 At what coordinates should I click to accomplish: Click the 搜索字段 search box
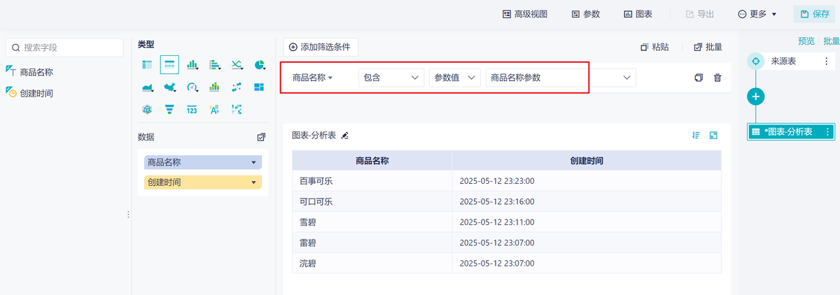[65, 48]
